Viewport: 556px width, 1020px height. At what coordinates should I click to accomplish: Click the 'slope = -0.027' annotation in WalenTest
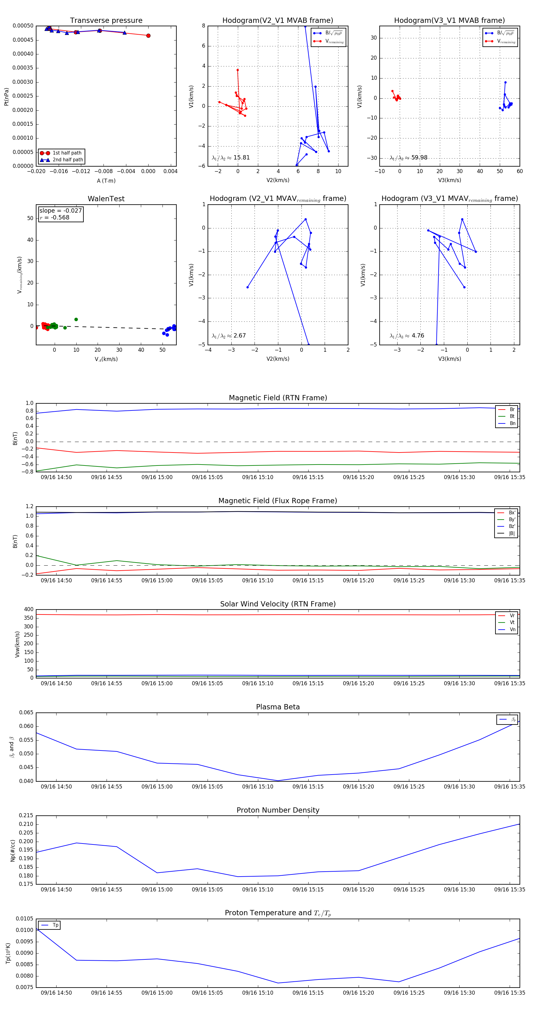click(61, 211)
